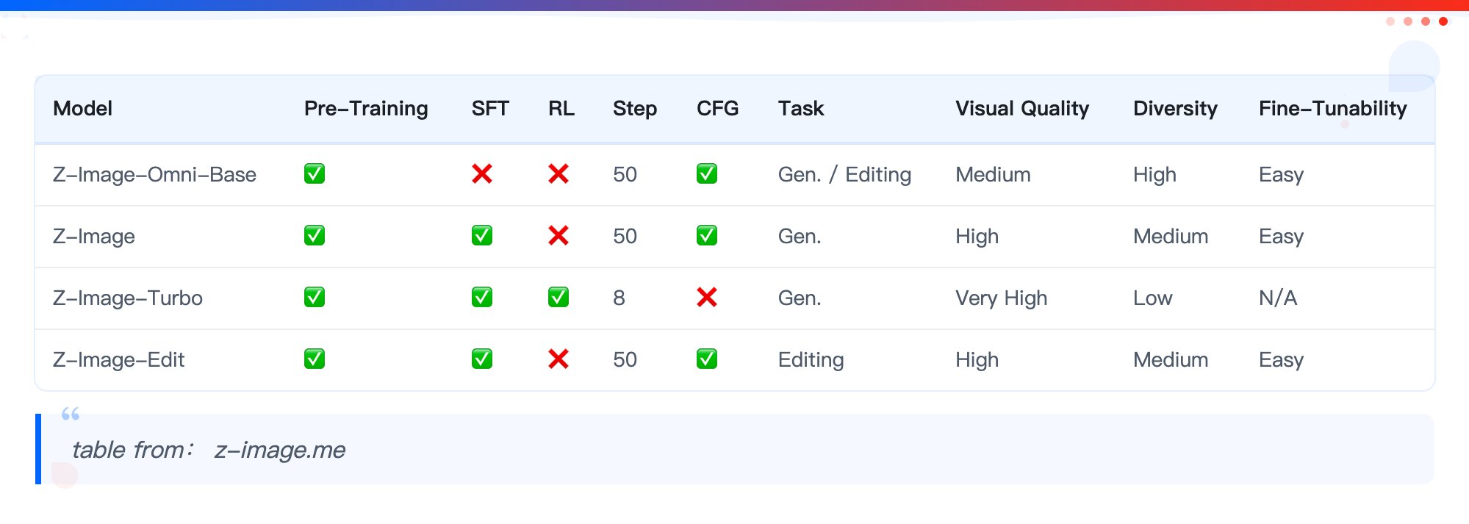Screen dimensions: 1469x524
Task: Click the 'Editing' task cell for Z-Image-Edit
Action: (x=811, y=360)
